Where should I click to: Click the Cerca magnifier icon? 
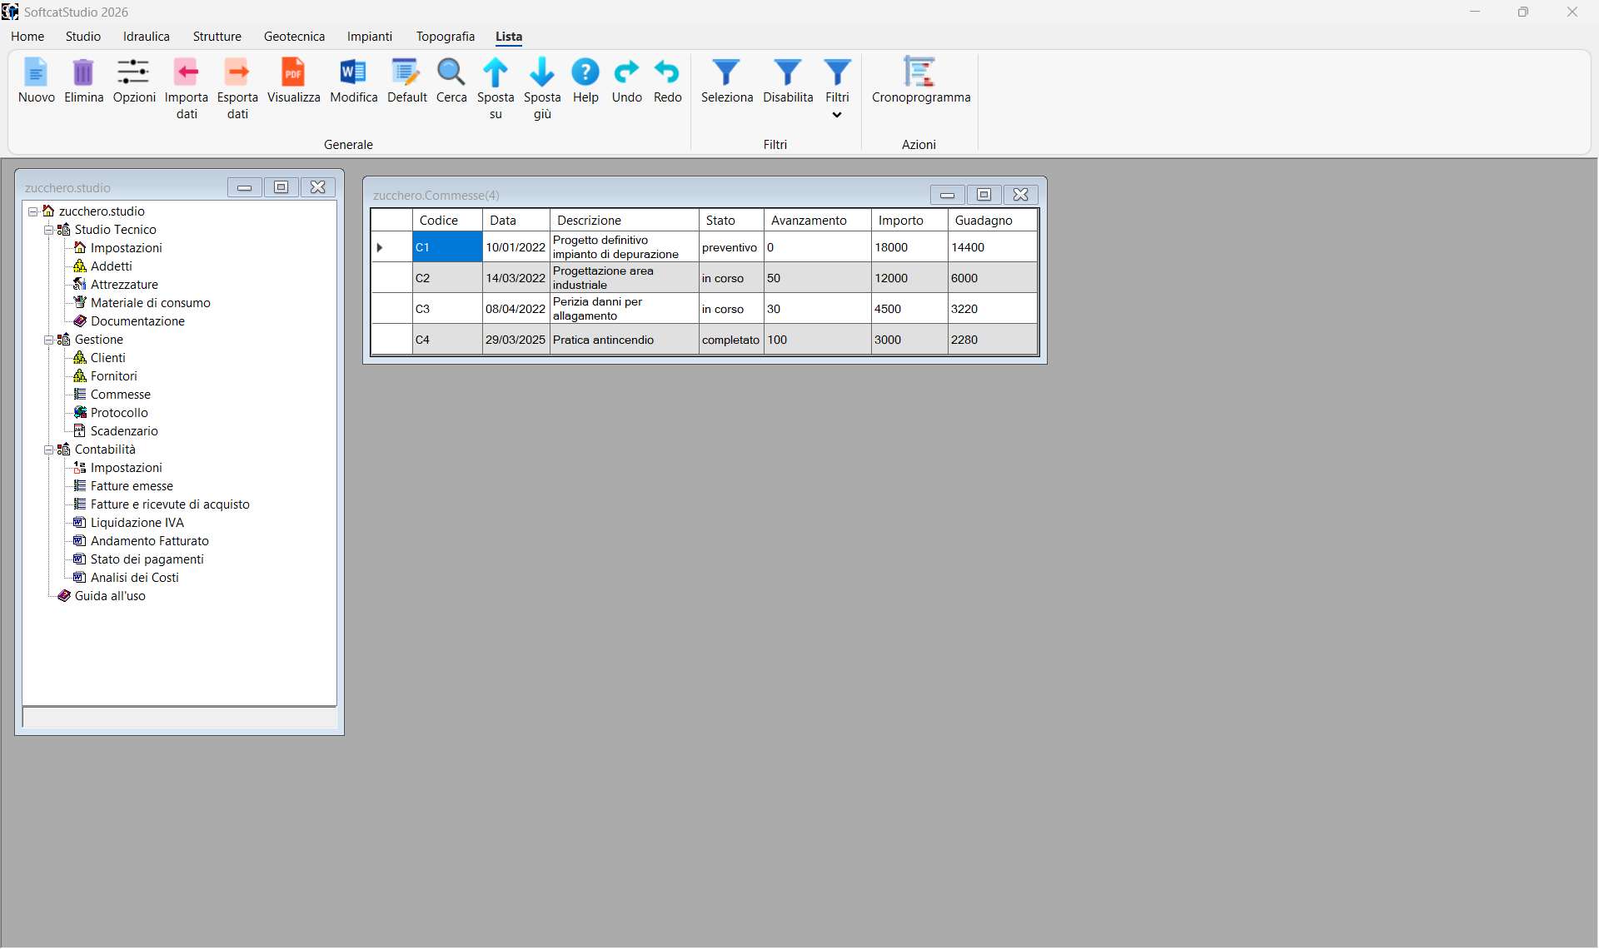click(x=451, y=72)
